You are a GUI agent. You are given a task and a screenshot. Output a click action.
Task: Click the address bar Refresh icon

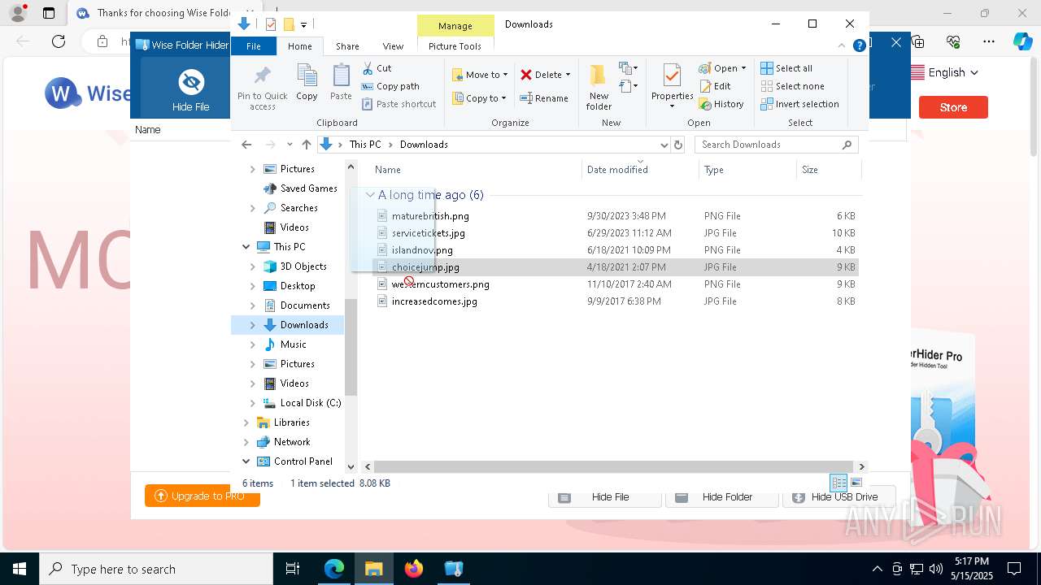[678, 145]
